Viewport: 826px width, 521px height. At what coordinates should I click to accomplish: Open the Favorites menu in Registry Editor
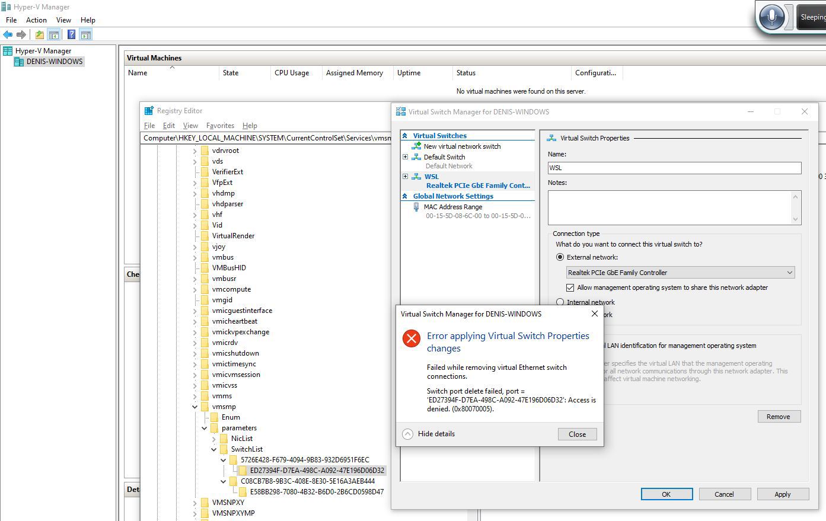pos(220,125)
